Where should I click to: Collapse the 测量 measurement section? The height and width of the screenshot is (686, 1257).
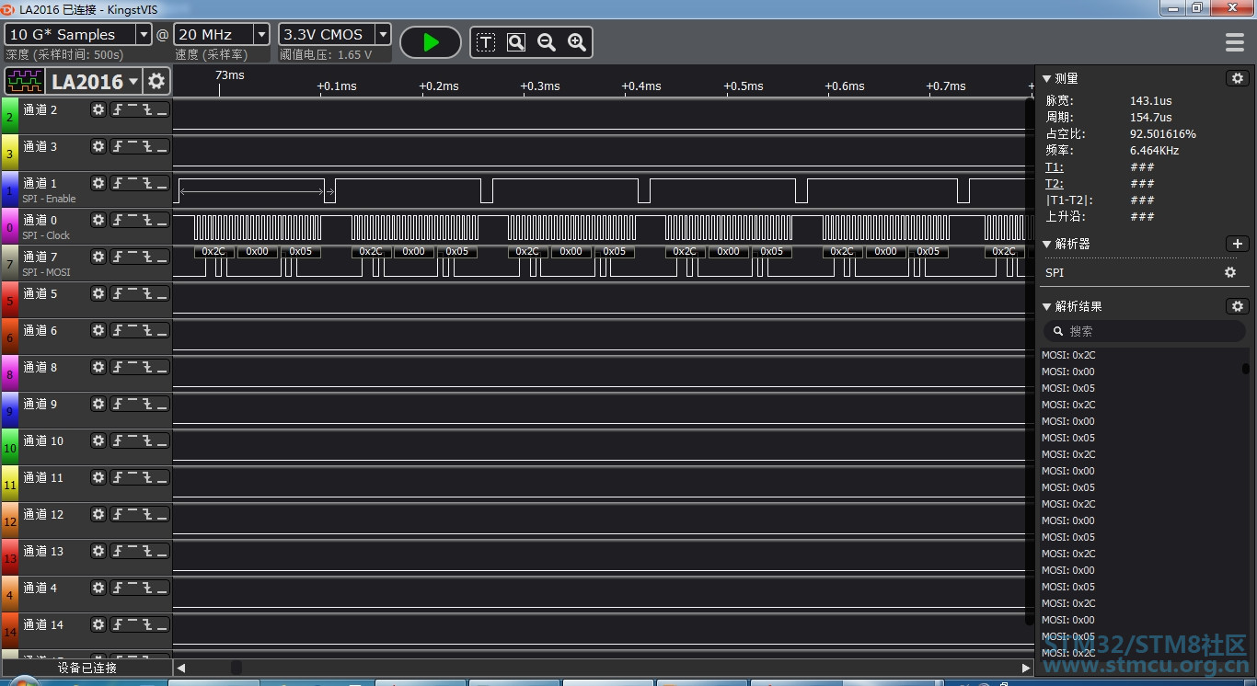tap(1046, 78)
